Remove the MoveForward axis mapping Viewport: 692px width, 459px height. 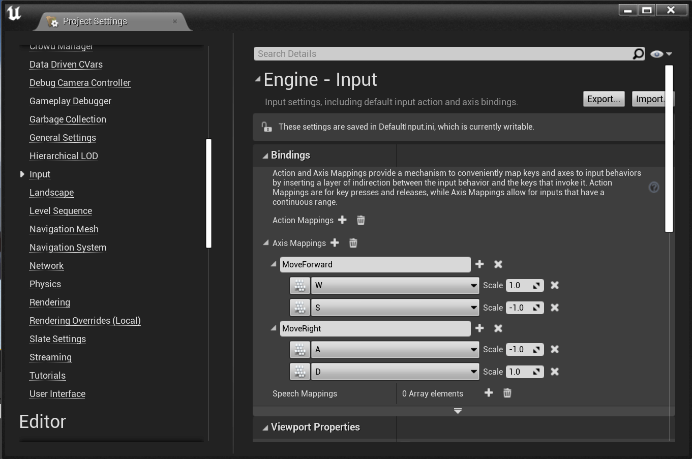[x=498, y=264]
